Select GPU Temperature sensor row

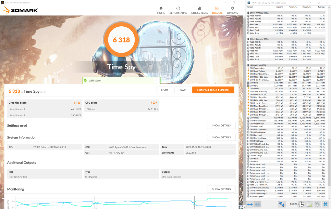(286, 68)
